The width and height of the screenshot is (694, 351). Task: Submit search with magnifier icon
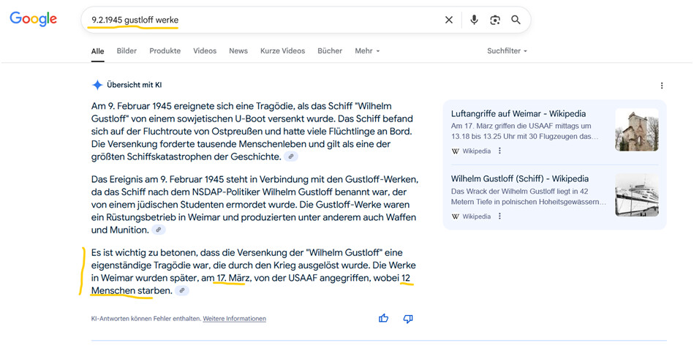(x=516, y=20)
